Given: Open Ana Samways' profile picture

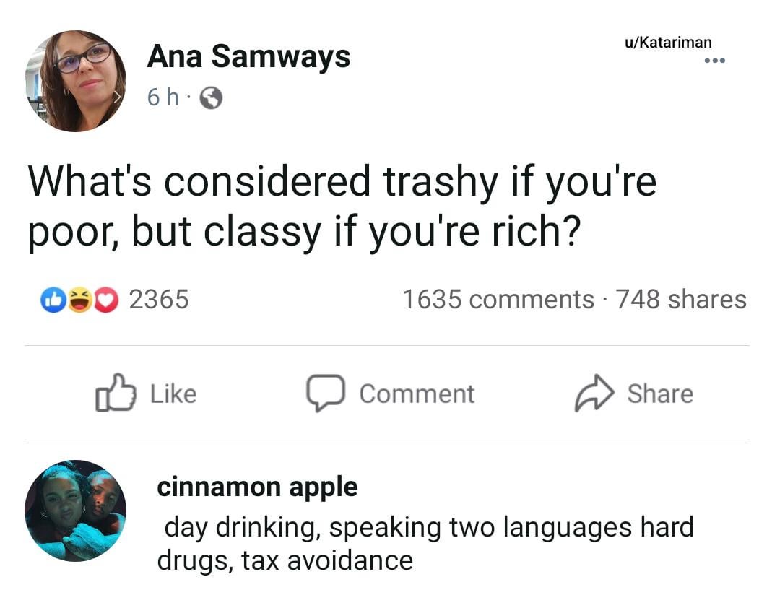Looking at the screenshot, I should coord(75,81).
